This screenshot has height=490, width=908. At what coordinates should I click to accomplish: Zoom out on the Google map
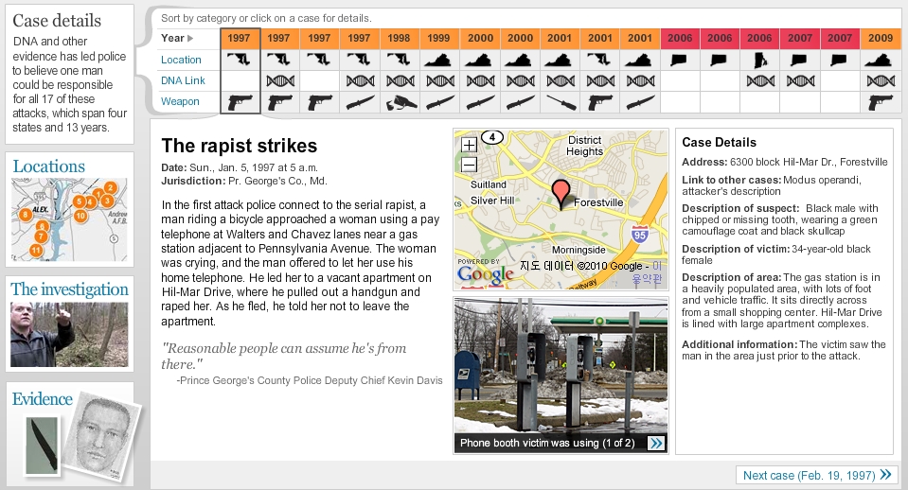[x=469, y=165]
